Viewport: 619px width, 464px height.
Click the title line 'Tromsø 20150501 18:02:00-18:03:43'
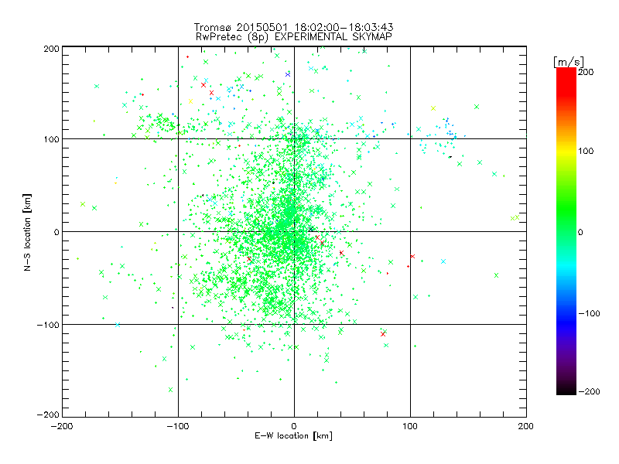click(293, 27)
